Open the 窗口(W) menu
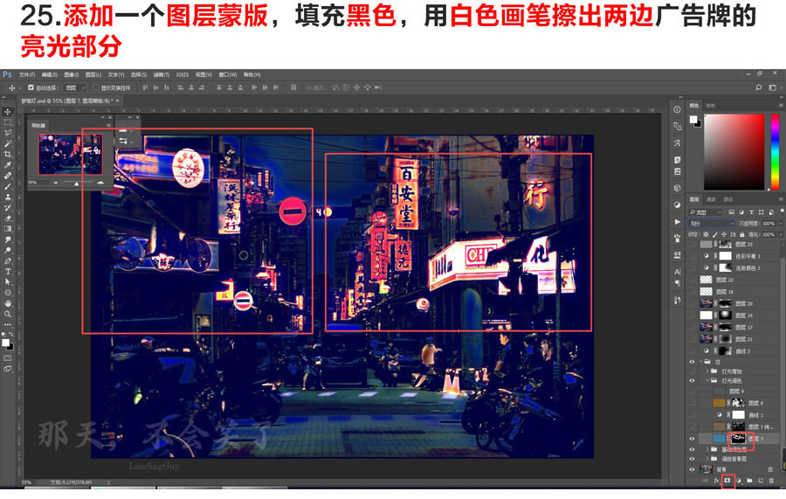This screenshot has height=499, width=786. point(228,74)
